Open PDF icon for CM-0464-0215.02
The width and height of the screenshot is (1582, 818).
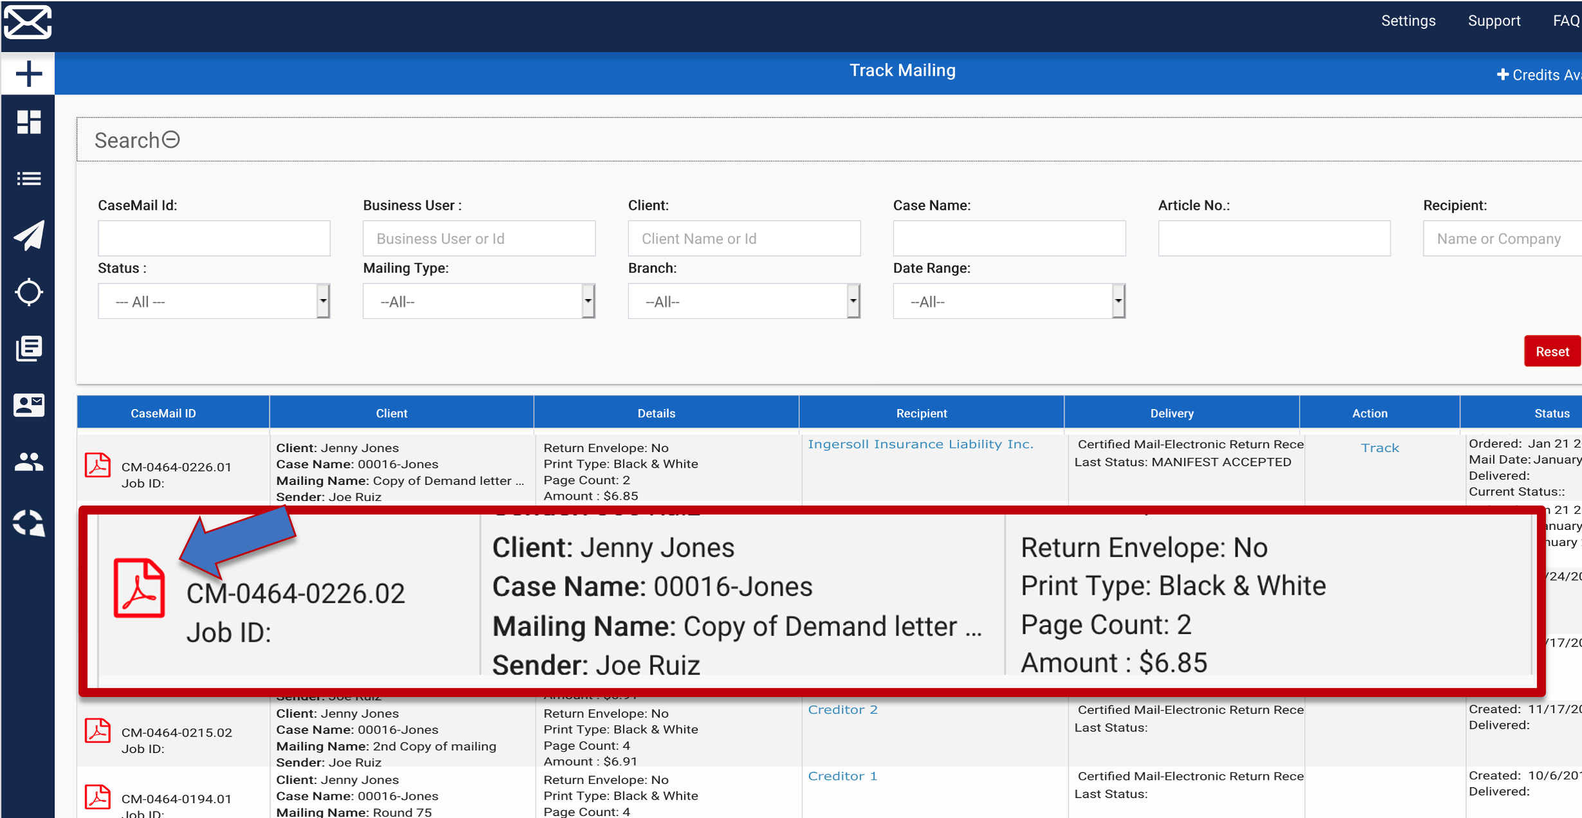click(98, 731)
